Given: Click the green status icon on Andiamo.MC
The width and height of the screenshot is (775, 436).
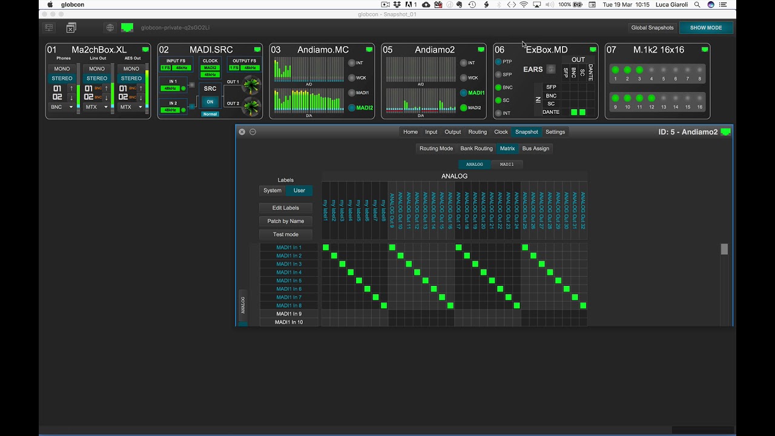Looking at the screenshot, I should tap(369, 50).
